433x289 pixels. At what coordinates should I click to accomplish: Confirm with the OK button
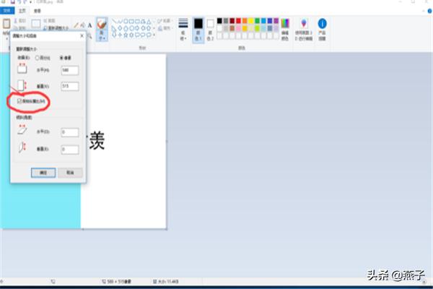coord(43,173)
